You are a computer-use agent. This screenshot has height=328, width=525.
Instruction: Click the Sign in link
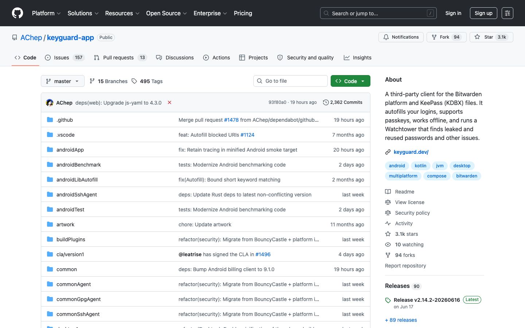pyautogui.click(x=453, y=13)
